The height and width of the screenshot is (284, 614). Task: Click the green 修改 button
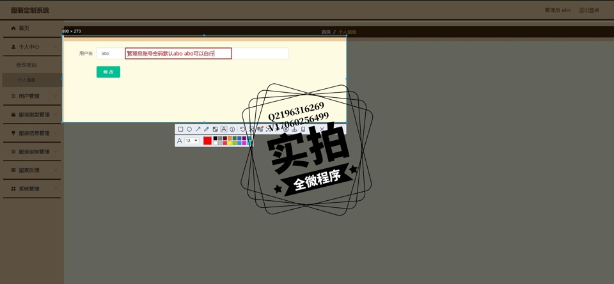click(x=108, y=72)
